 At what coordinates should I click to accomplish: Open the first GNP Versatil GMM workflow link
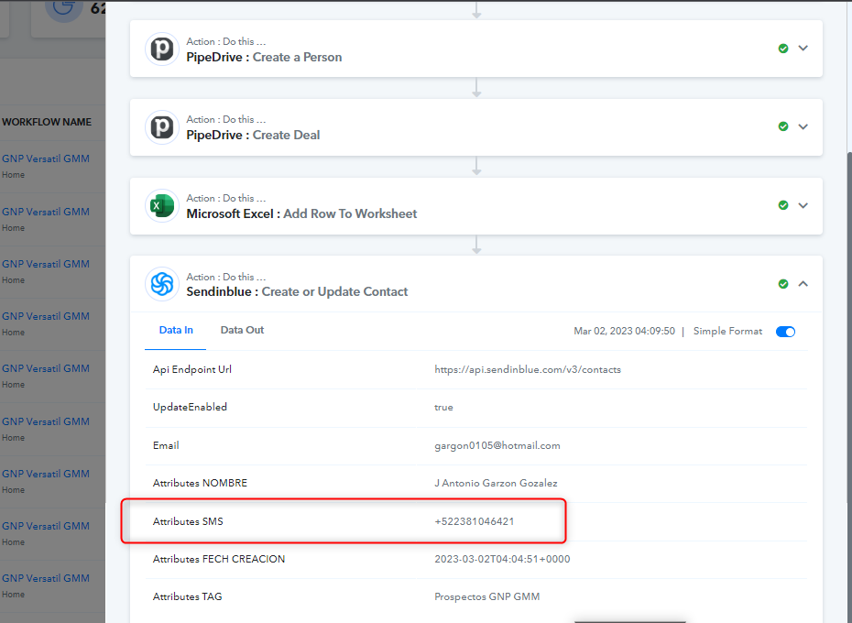pos(46,158)
